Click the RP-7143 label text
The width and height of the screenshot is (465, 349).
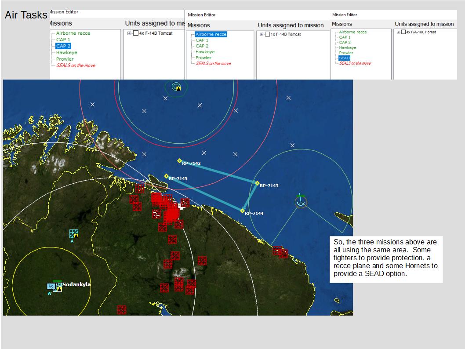pyautogui.click(x=269, y=185)
